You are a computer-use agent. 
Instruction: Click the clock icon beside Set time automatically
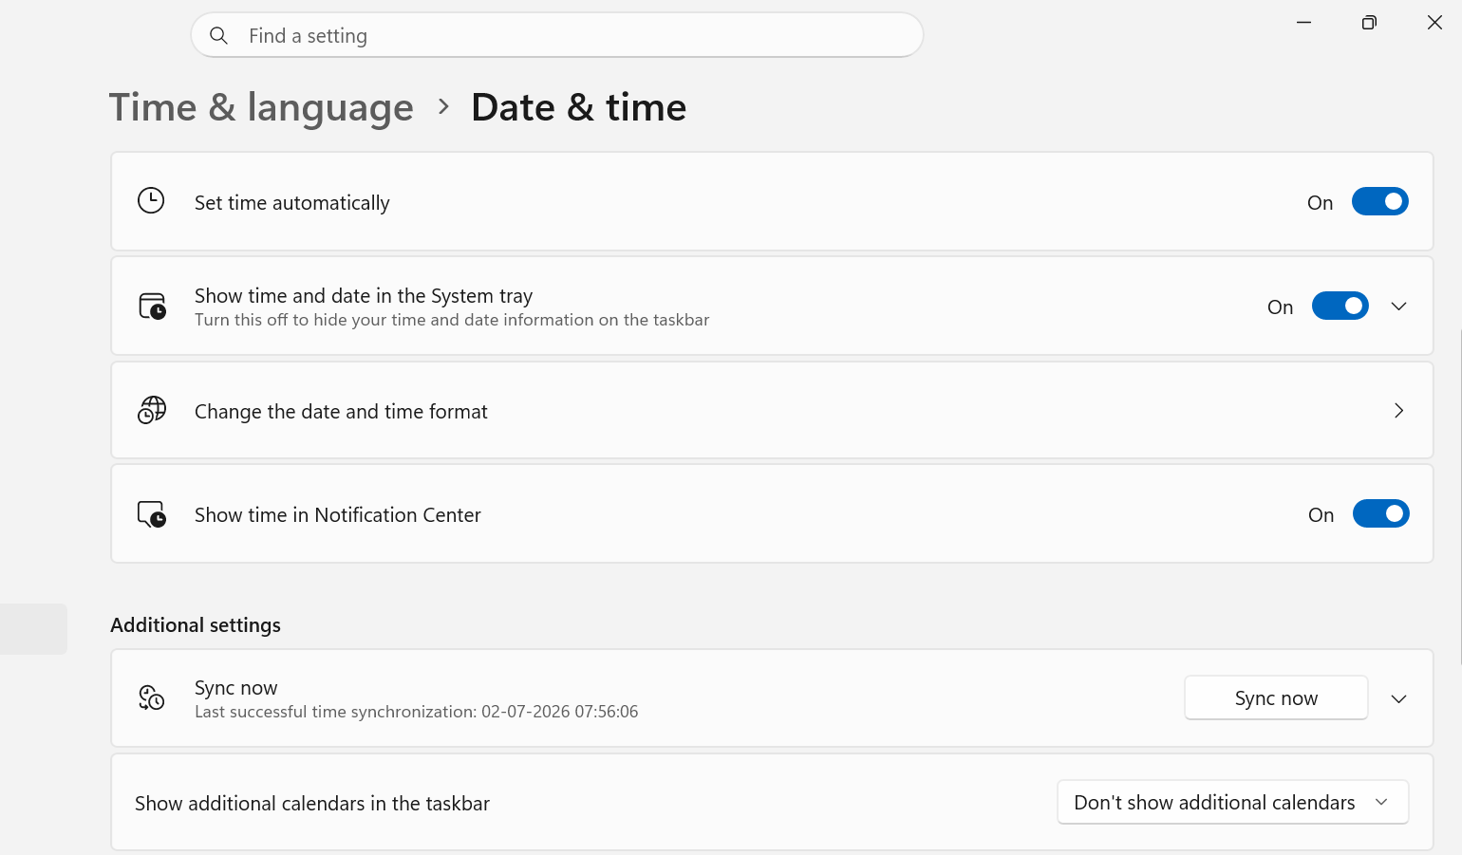click(x=151, y=201)
